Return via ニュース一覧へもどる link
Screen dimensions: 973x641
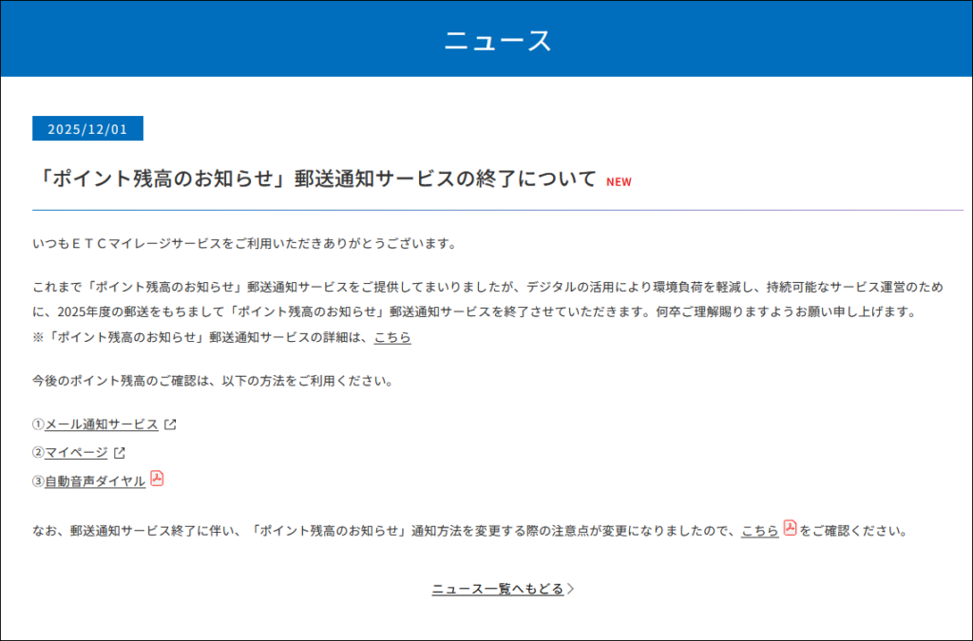click(x=497, y=589)
